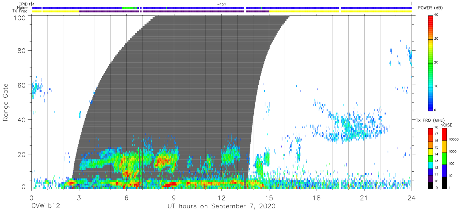Click the 'Range Gate' y-axis title

pyautogui.click(x=6, y=102)
